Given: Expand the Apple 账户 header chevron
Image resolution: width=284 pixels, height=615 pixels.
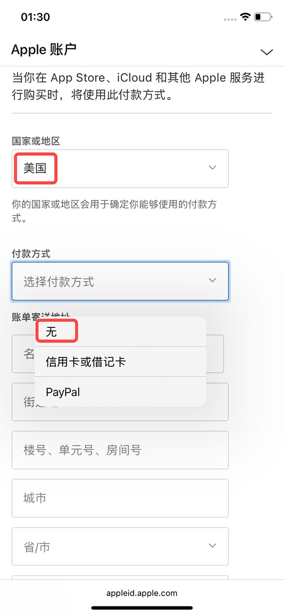Looking at the screenshot, I should [267, 52].
